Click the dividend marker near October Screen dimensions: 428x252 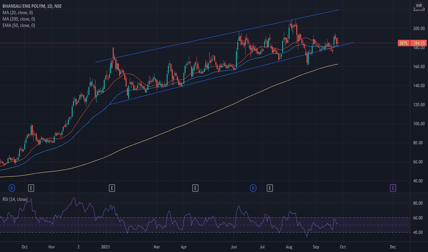click(12, 188)
